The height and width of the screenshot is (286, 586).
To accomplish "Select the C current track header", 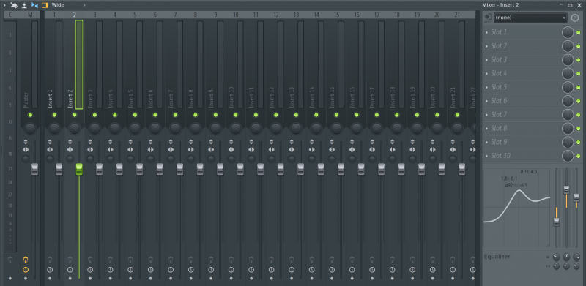I will coord(10,15).
